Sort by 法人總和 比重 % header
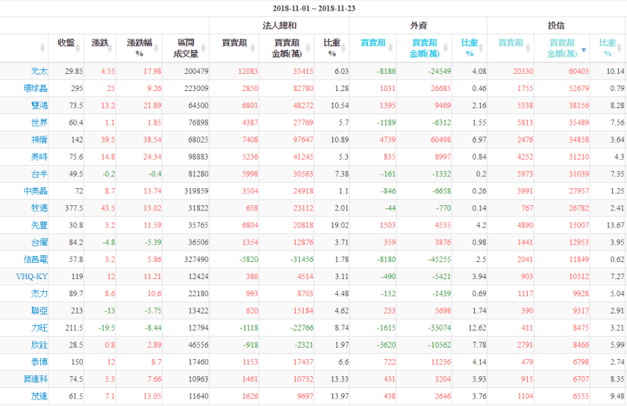The height and width of the screenshot is (406, 627). pos(332,48)
